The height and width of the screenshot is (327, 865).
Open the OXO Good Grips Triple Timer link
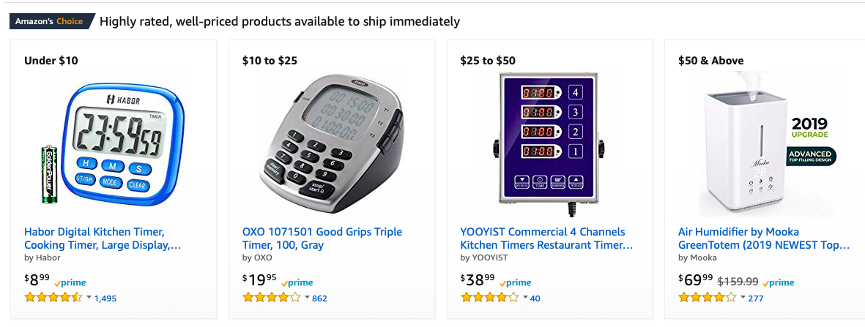point(322,238)
